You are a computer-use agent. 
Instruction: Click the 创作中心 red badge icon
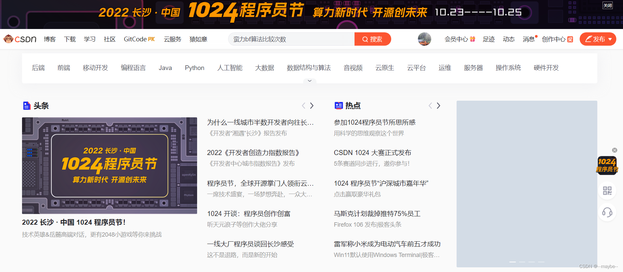(x=570, y=39)
